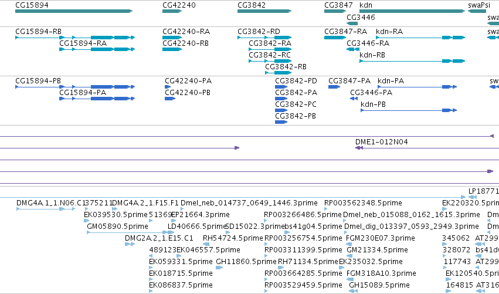Click the kdn-PB protein label
The width and height of the screenshot is (499, 294).
pyautogui.click(x=373, y=104)
